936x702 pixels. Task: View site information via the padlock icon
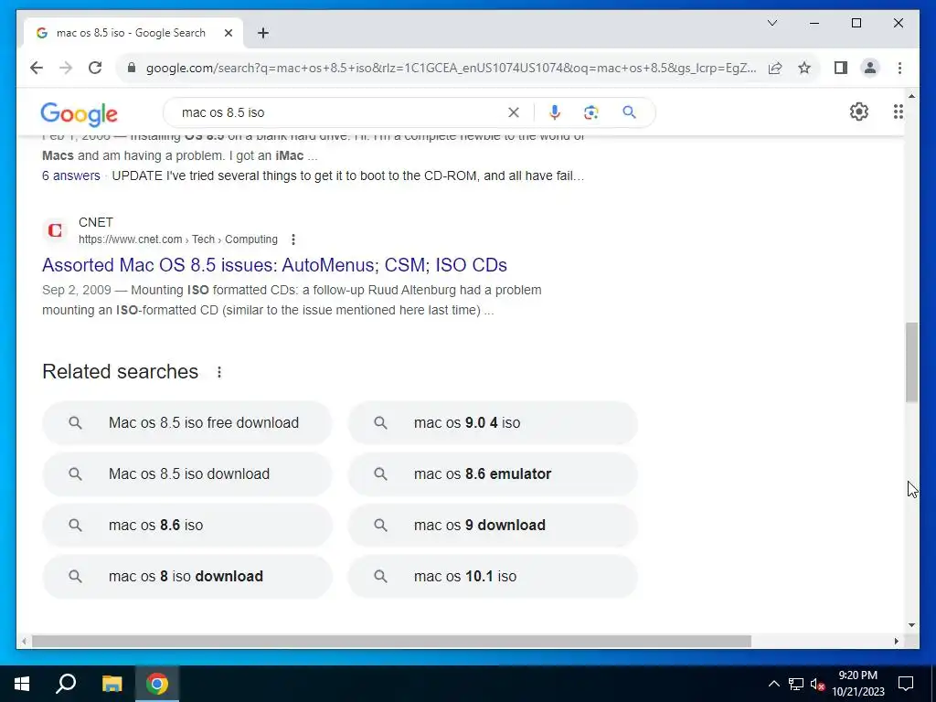(132, 68)
